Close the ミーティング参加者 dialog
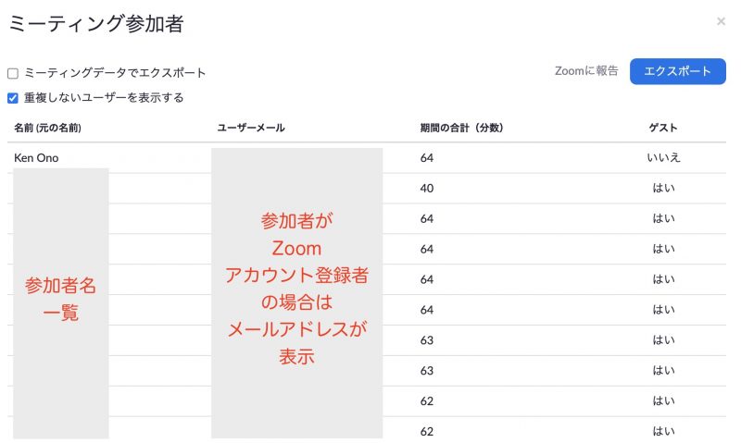Image resolution: width=741 pixels, height=443 pixels. (x=721, y=21)
